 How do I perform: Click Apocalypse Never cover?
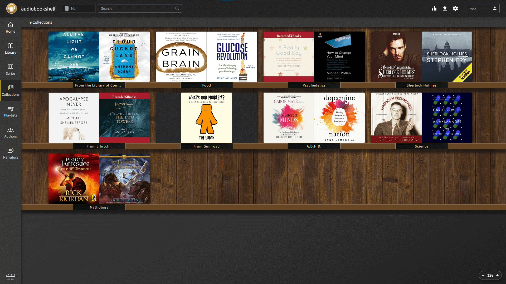(x=74, y=118)
